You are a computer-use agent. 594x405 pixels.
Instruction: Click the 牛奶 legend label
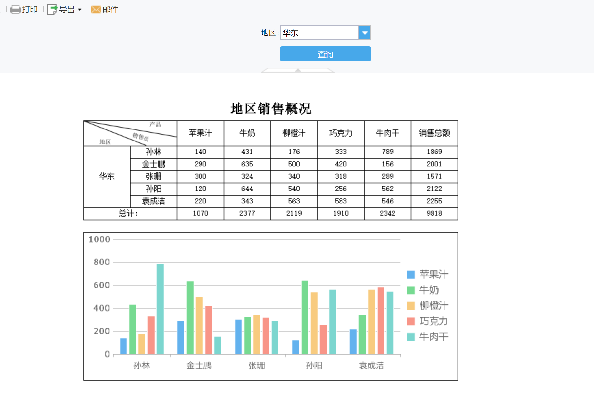tap(429, 290)
